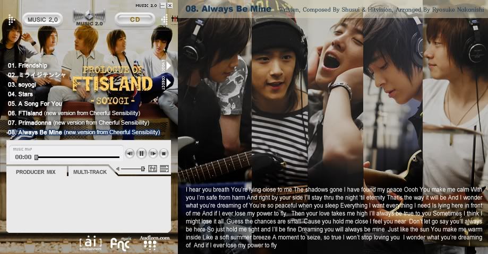Skip to the previous track
The height and width of the screenshot is (254, 488).
coord(130,153)
